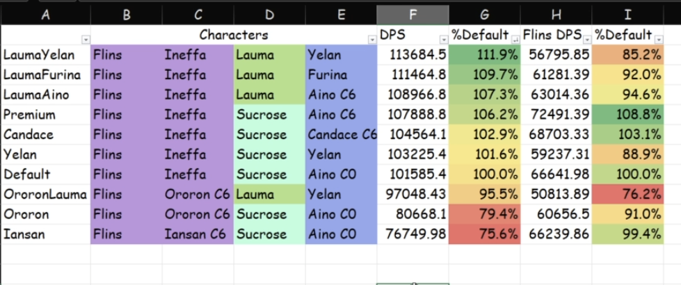This screenshot has width=681, height=285.
Task: Select the 85.2% cell
Action: tap(628, 55)
